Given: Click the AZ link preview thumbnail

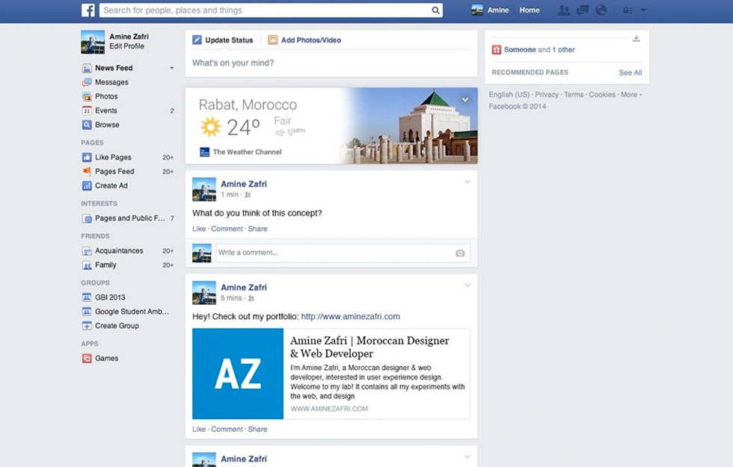Looking at the screenshot, I should (x=238, y=374).
